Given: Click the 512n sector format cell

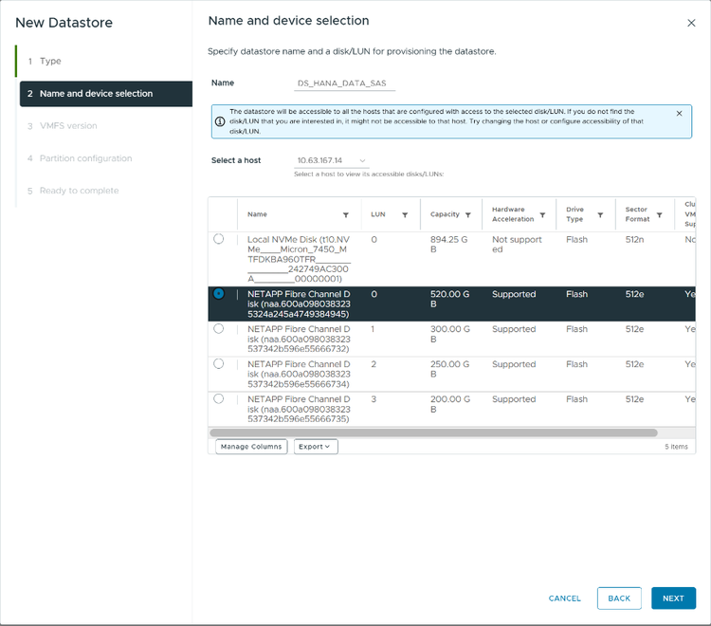Looking at the screenshot, I should [634, 240].
